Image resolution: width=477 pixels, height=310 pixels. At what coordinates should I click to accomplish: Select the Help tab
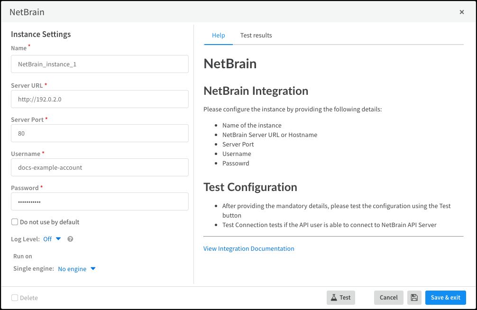click(218, 36)
